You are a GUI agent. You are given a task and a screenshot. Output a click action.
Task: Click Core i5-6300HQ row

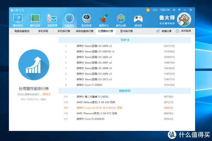point(125,119)
